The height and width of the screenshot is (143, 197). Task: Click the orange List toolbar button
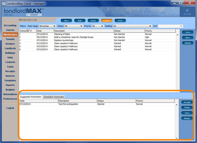[x=107, y=21]
